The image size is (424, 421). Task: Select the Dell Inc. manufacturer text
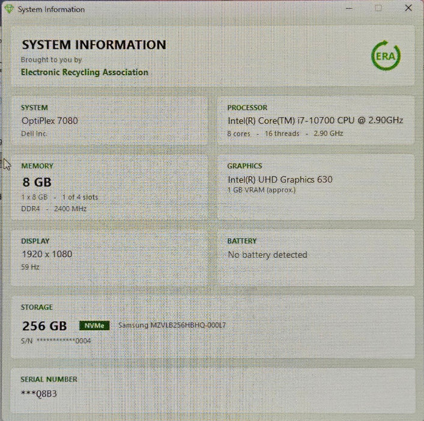tap(34, 134)
